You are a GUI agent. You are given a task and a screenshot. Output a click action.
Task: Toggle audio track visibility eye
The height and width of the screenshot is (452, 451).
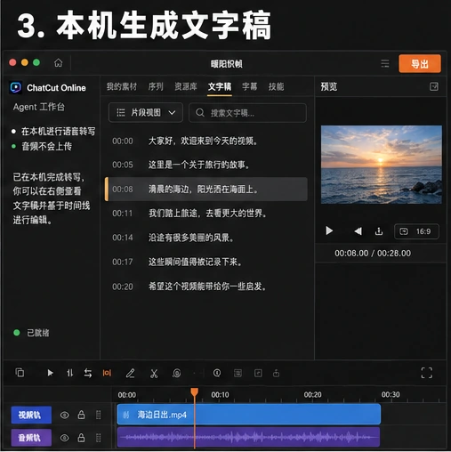tap(65, 438)
